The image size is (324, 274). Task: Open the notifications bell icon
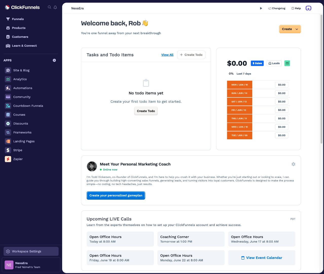click(x=55, y=7)
